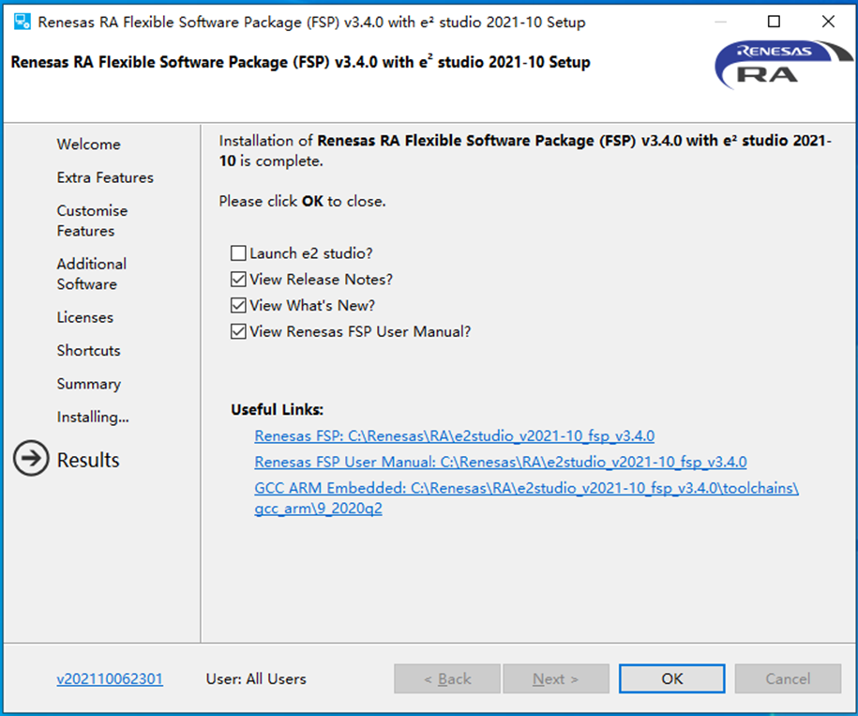Enable the Launch e2 studio checkbox

coord(238,253)
